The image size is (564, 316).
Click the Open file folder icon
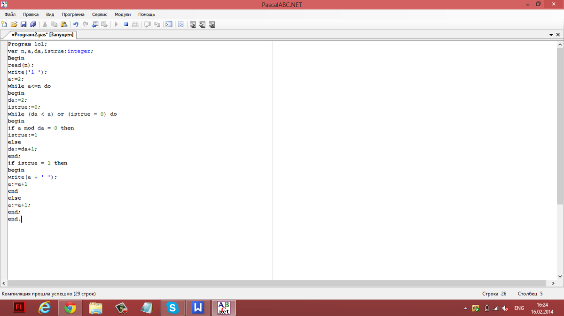tap(14, 24)
